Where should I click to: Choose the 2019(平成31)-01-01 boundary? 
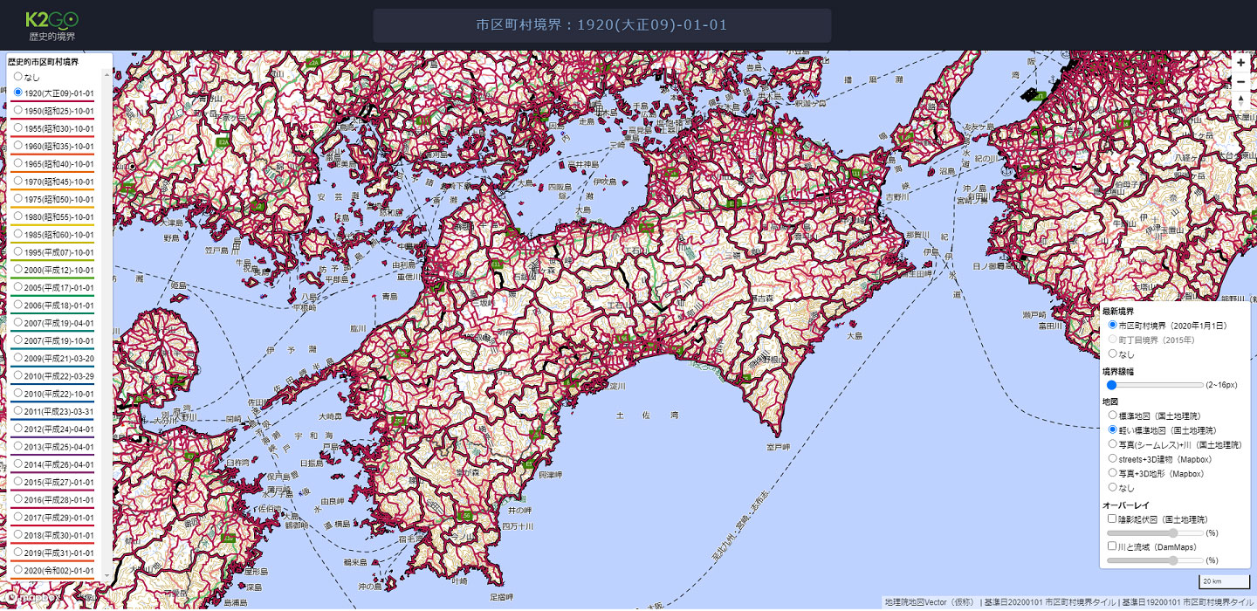[18, 553]
